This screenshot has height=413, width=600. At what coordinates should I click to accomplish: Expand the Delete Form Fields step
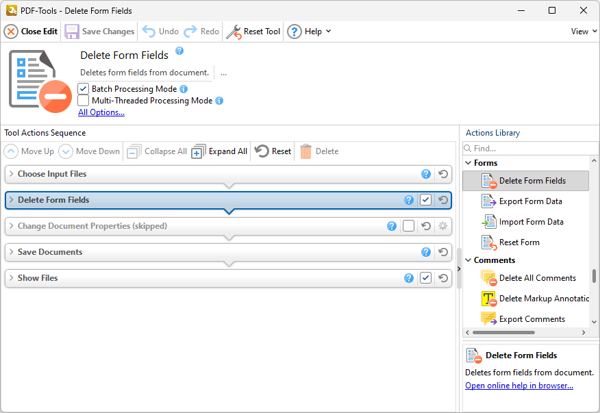11,200
